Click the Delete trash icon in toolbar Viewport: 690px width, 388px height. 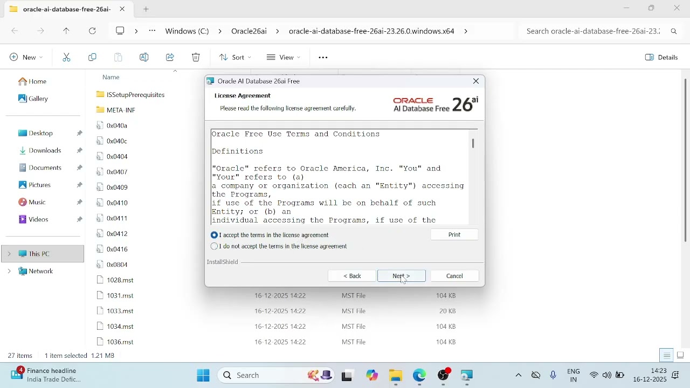coord(196,58)
